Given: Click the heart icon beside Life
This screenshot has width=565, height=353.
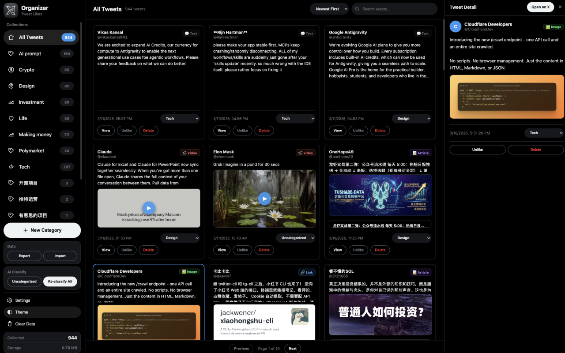Looking at the screenshot, I should 11,118.
